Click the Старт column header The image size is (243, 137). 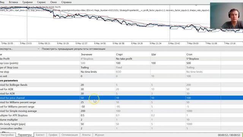pos(119,54)
